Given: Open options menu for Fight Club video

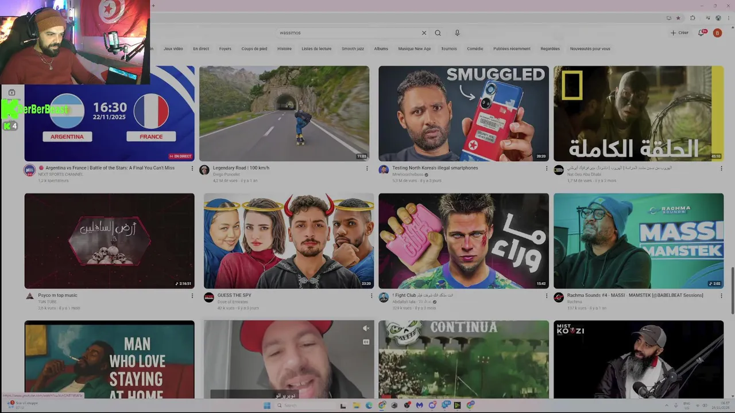Looking at the screenshot, I should click(546, 295).
